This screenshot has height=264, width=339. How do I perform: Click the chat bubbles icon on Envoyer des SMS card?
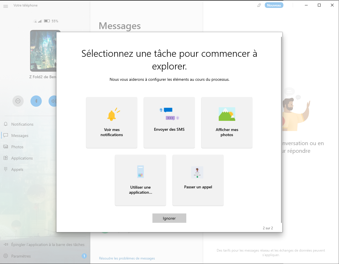point(169,112)
